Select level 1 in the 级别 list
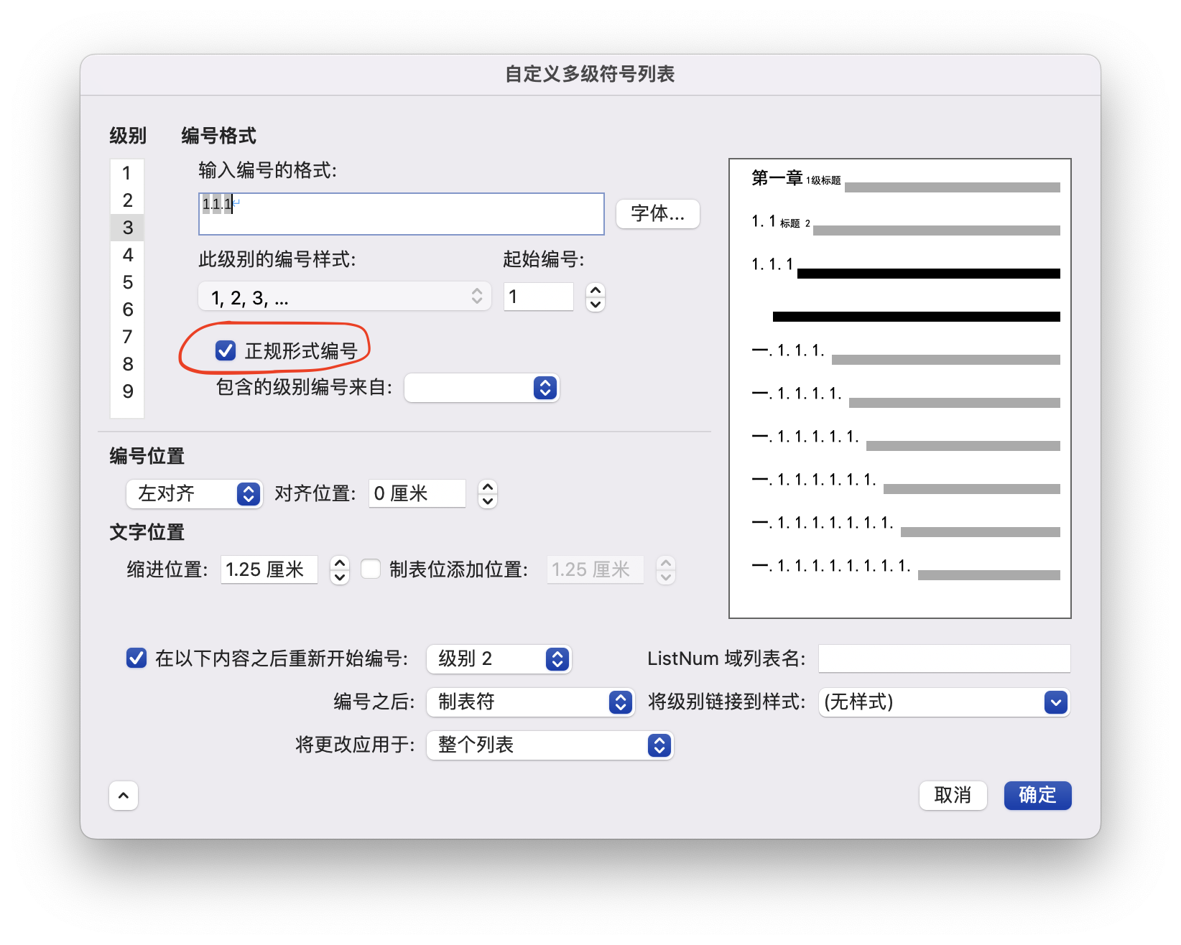Screen dimensions: 1181x945 pos(127,173)
